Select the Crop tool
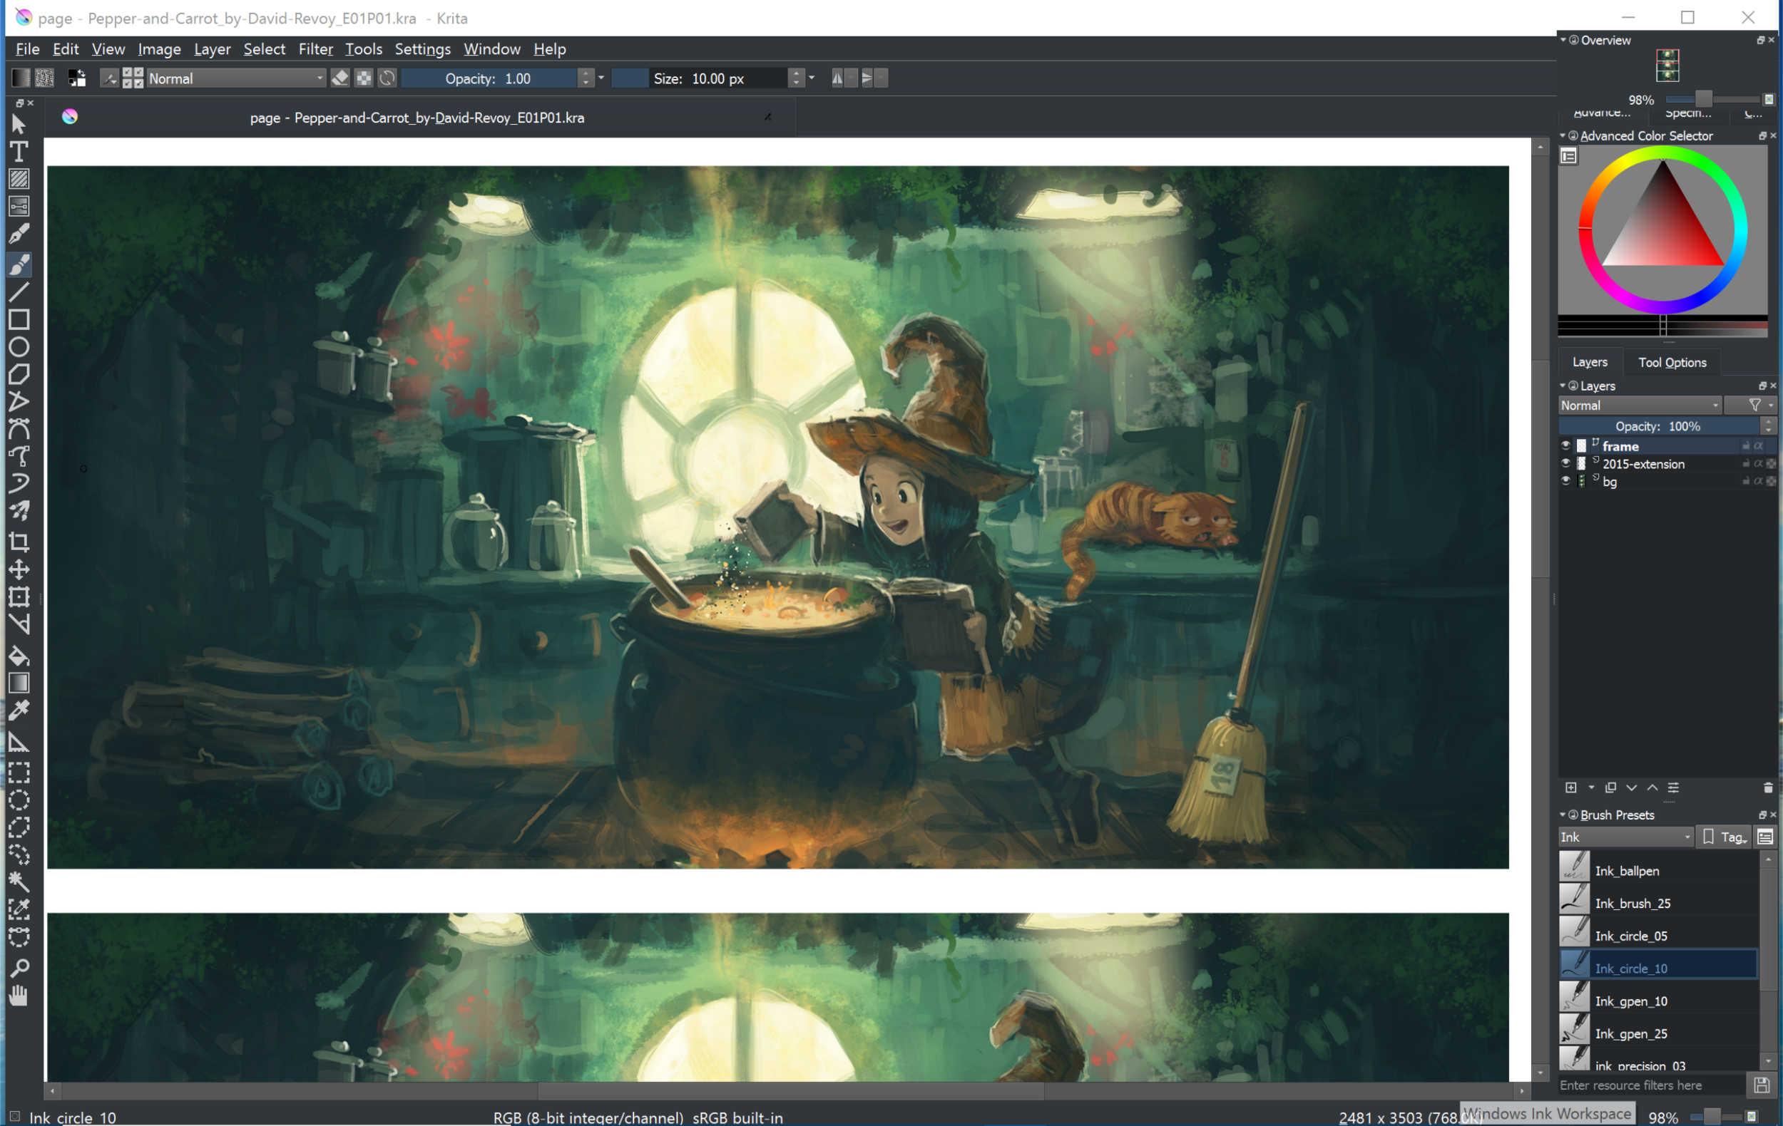 pos(19,542)
